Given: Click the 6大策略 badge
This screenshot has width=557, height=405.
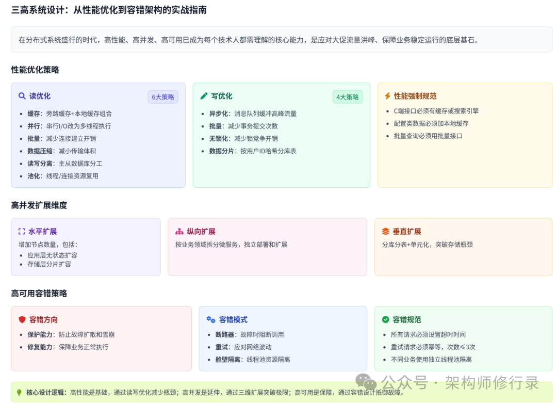Looking at the screenshot, I should [x=163, y=97].
